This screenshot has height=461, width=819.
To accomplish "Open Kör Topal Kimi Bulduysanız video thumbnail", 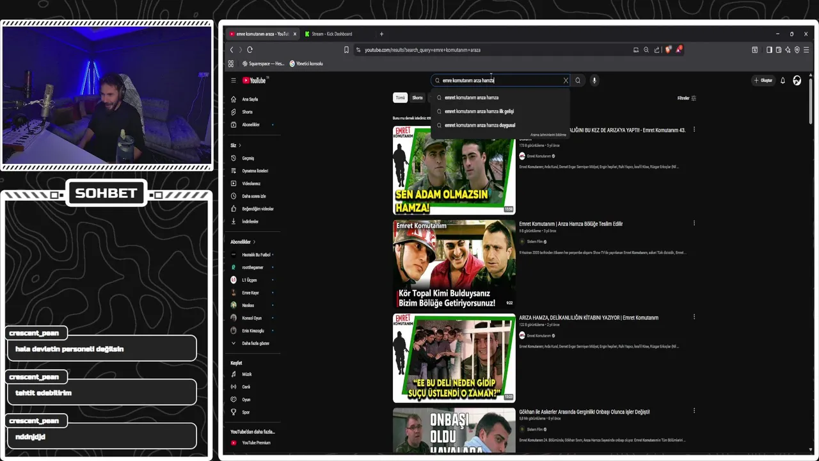I will click(454, 264).
